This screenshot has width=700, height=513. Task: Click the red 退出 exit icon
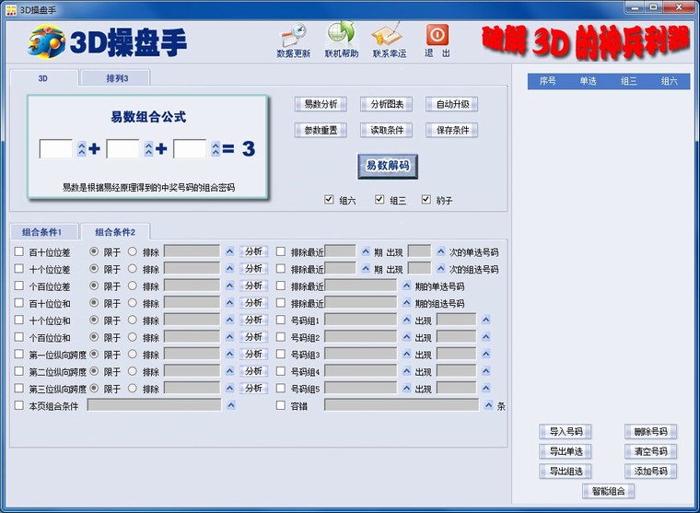point(437,35)
